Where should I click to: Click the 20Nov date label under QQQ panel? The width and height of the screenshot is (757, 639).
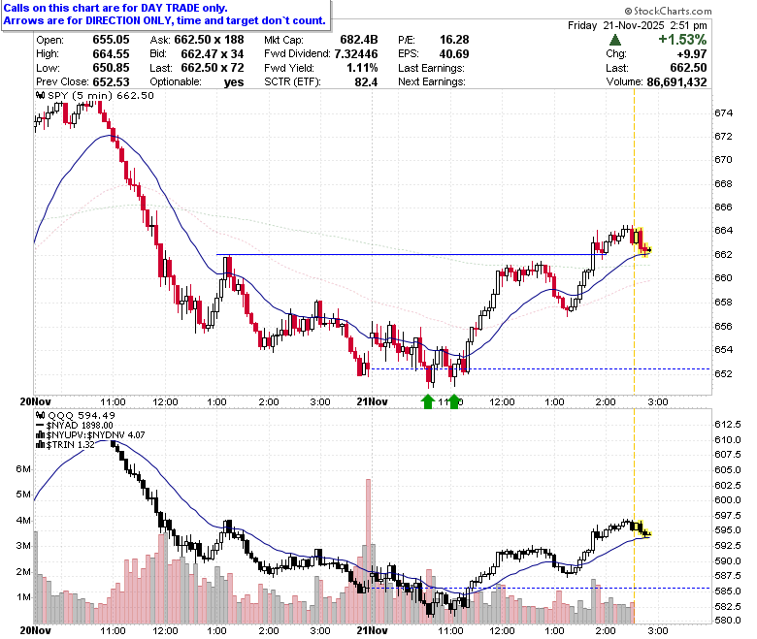click(x=35, y=630)
